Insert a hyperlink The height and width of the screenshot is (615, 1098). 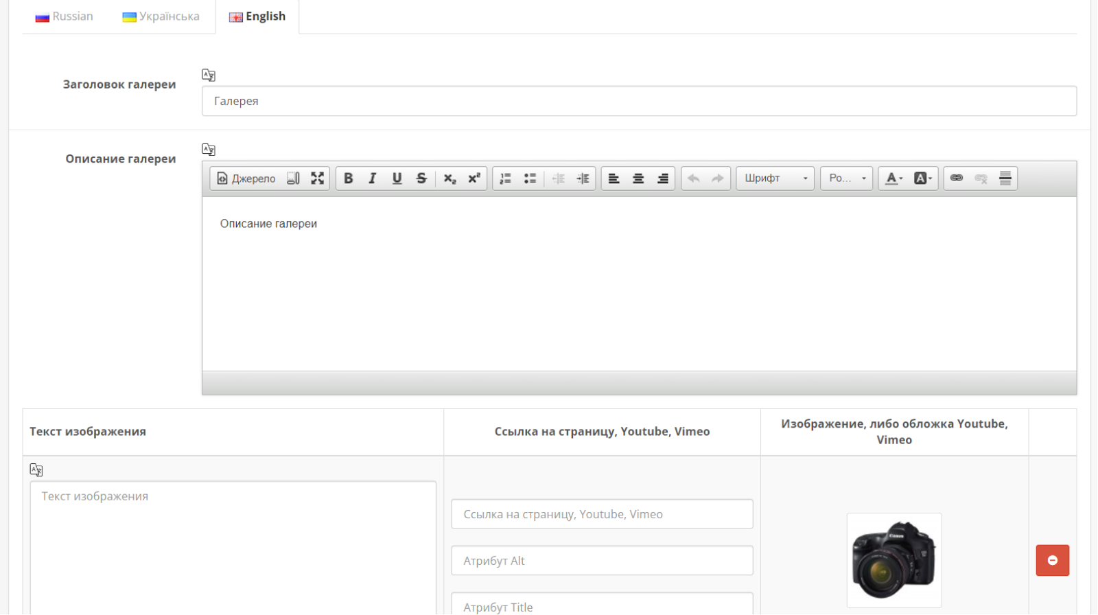(957, 178)
